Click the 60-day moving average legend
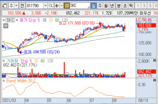 (x=57, y=20)
